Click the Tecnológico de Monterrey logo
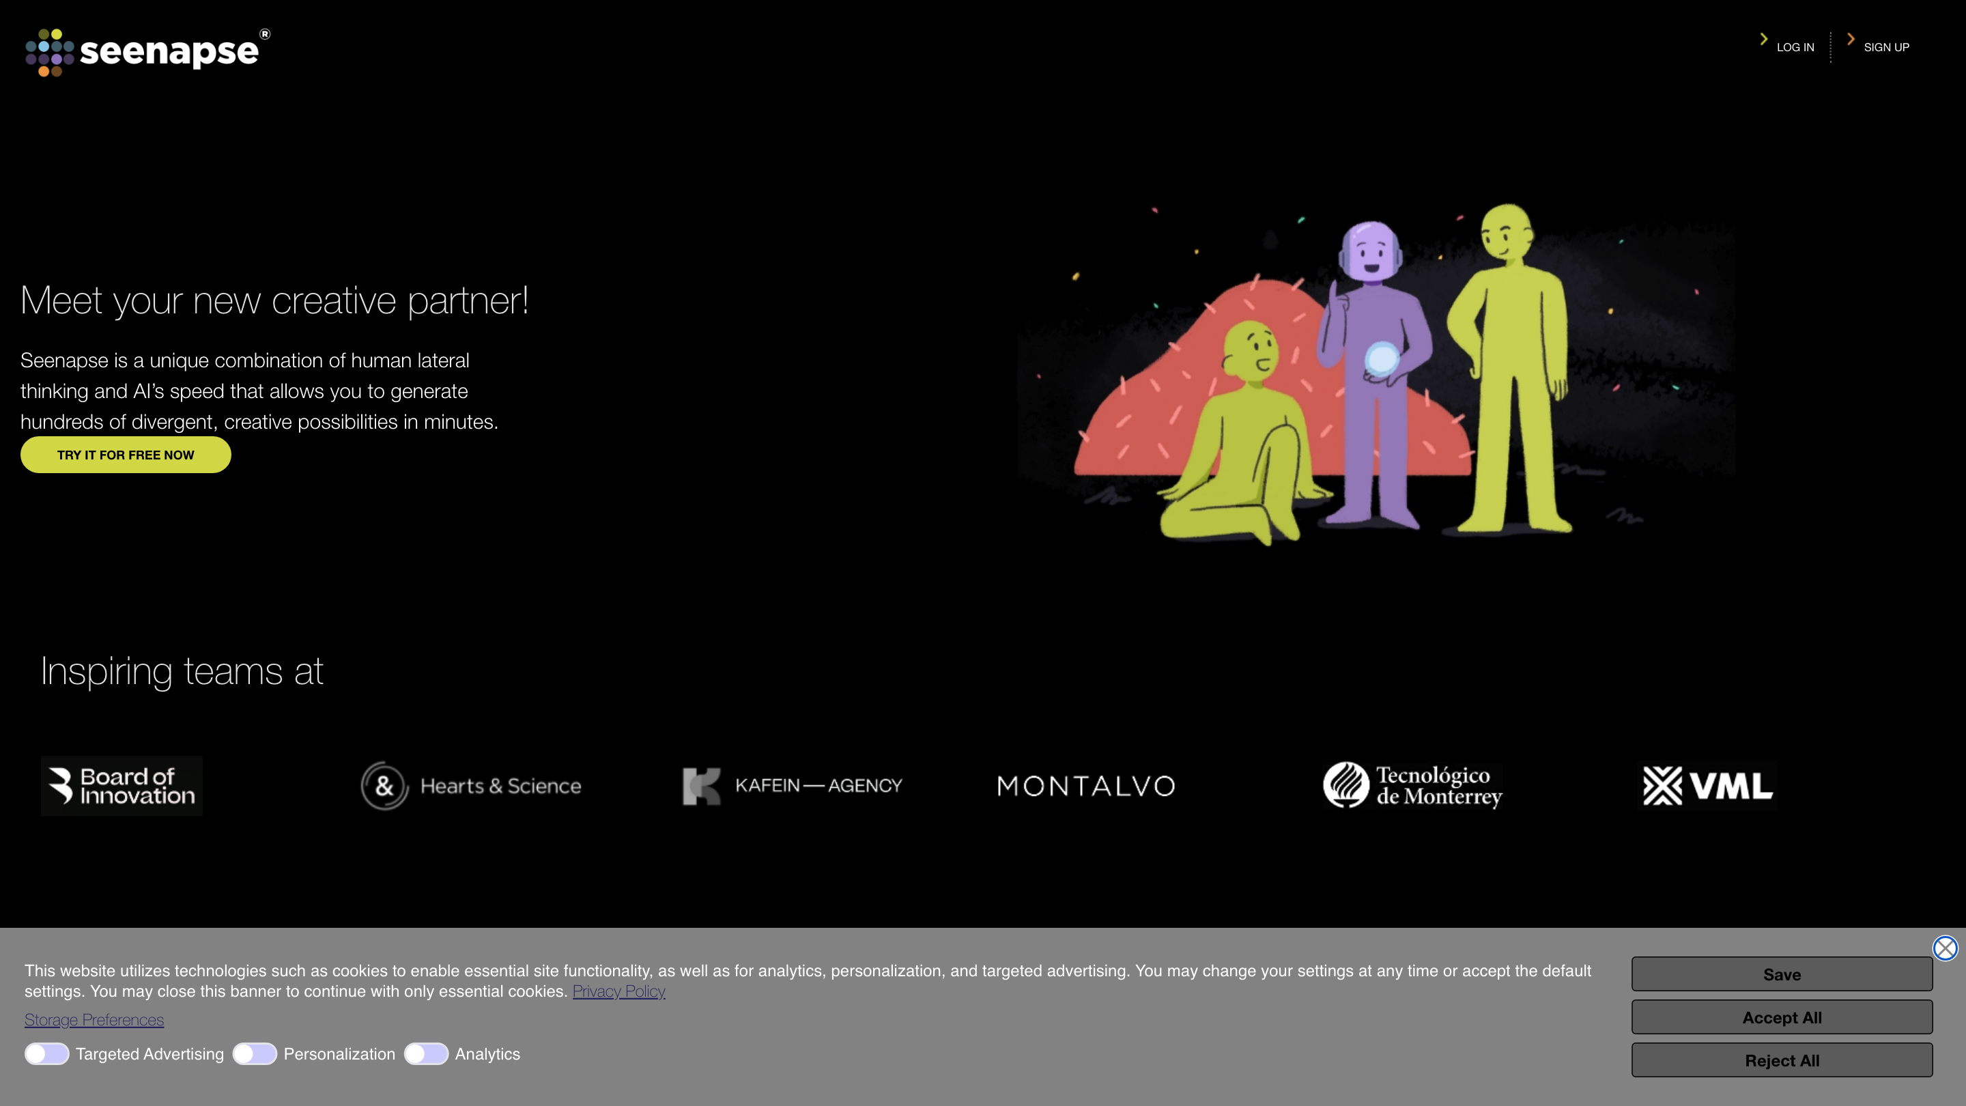This screenshot has width=1966, height=1106. (x=1412, y=785)
